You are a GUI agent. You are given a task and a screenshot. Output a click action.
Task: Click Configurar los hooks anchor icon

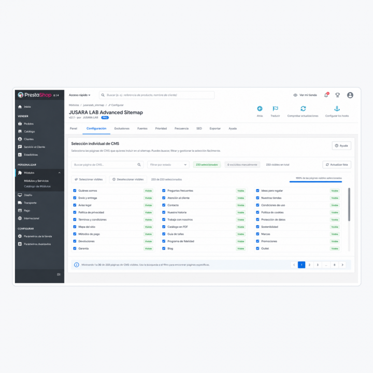pos(337,109)
